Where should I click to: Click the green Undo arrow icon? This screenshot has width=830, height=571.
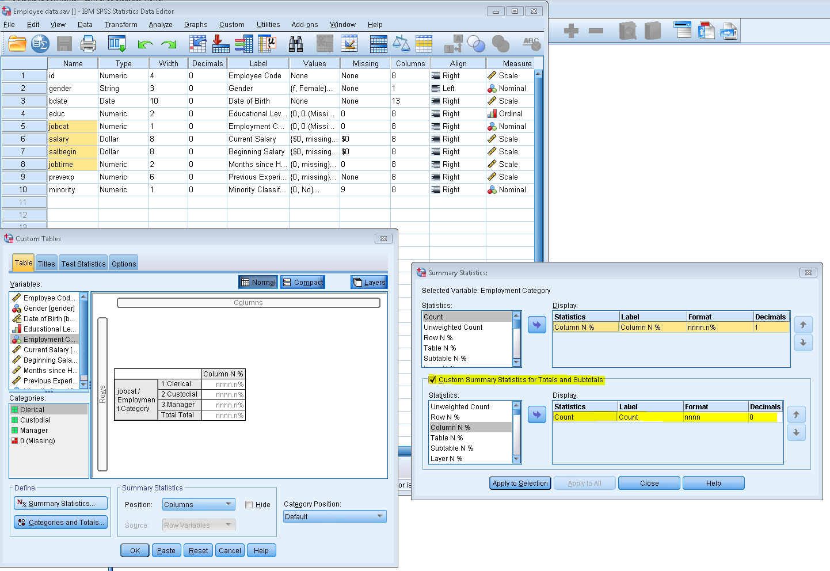(145, 44)
